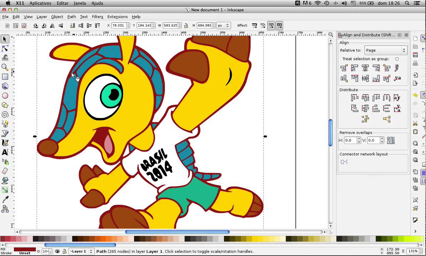Image resolution: width=426 pixels, height=256 pixels.
Task: Align left edges of objects
Action: coord(355,68)
